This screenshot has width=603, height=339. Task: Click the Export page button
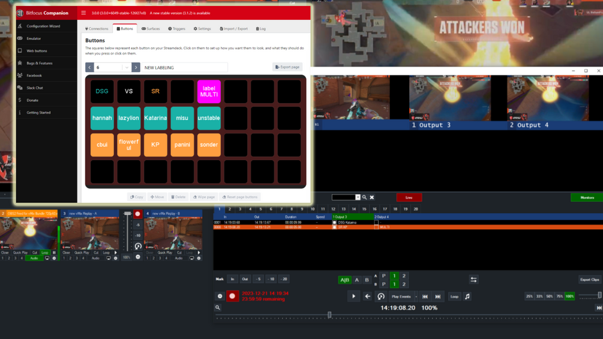287,67
